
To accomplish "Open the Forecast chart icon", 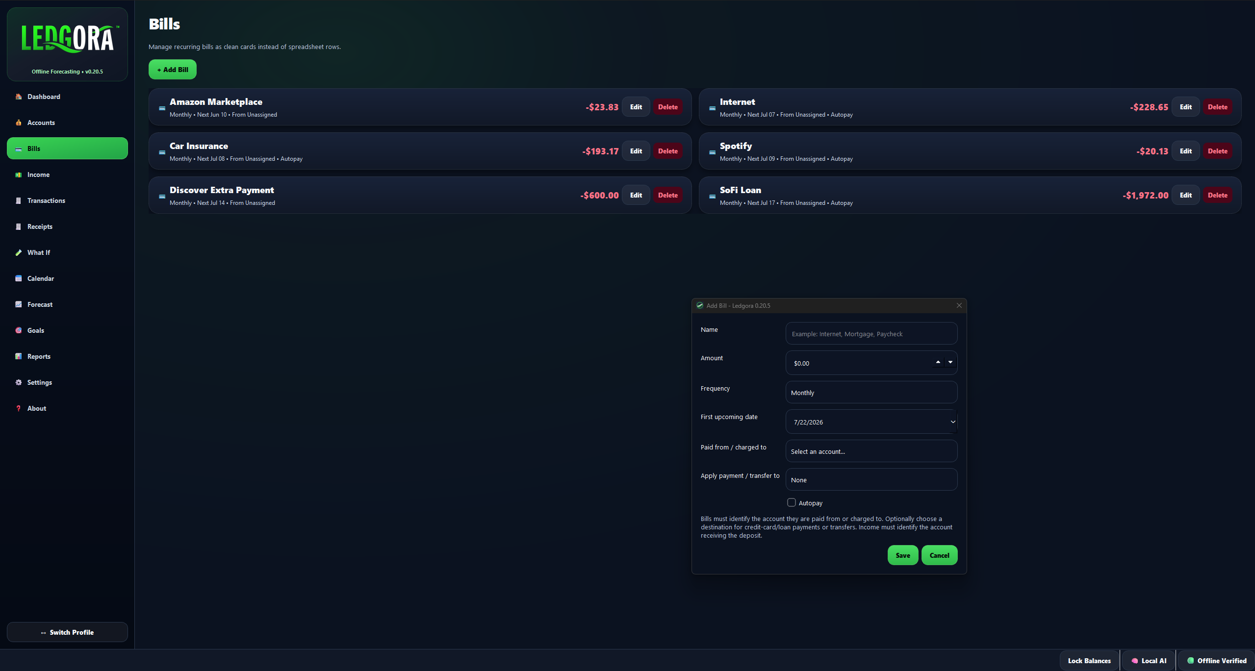I will tap(19, 304).
